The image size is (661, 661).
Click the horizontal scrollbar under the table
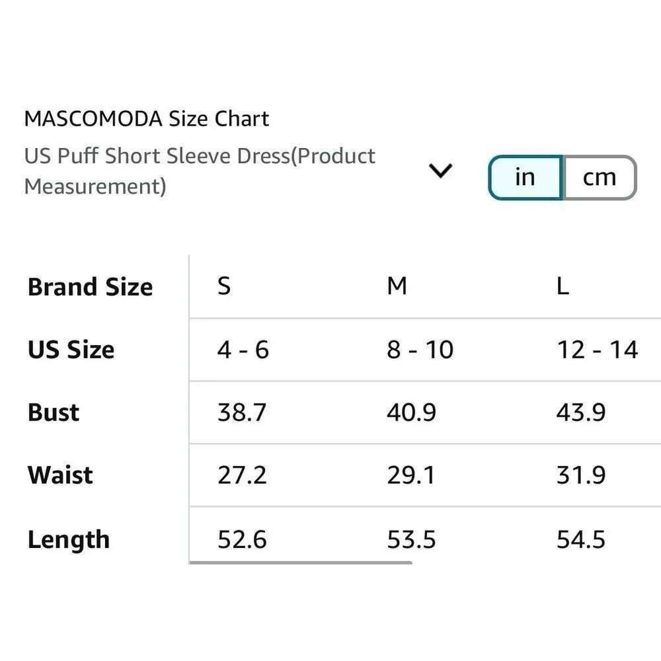click(x=301, y=563)
